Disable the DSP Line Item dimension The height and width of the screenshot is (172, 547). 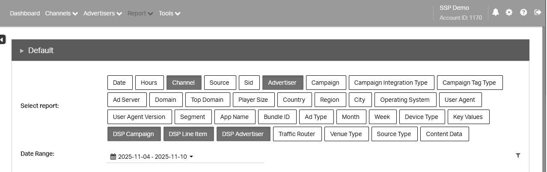(188, 134)
